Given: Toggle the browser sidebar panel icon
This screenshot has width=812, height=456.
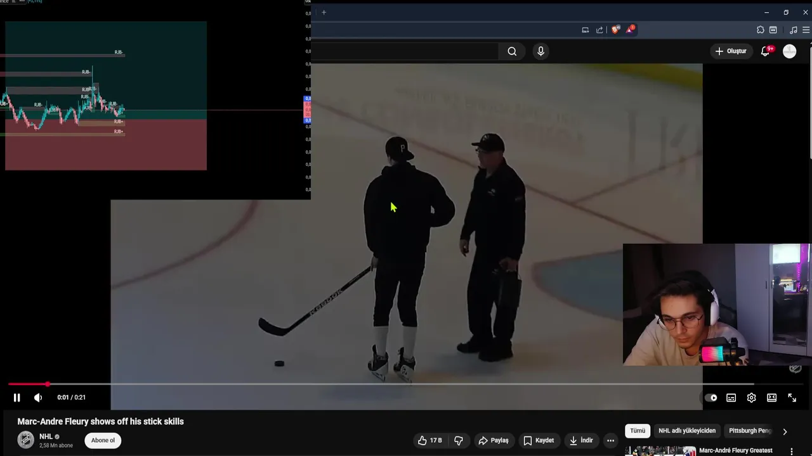Looking at the screenshot, I should (773, 30).
